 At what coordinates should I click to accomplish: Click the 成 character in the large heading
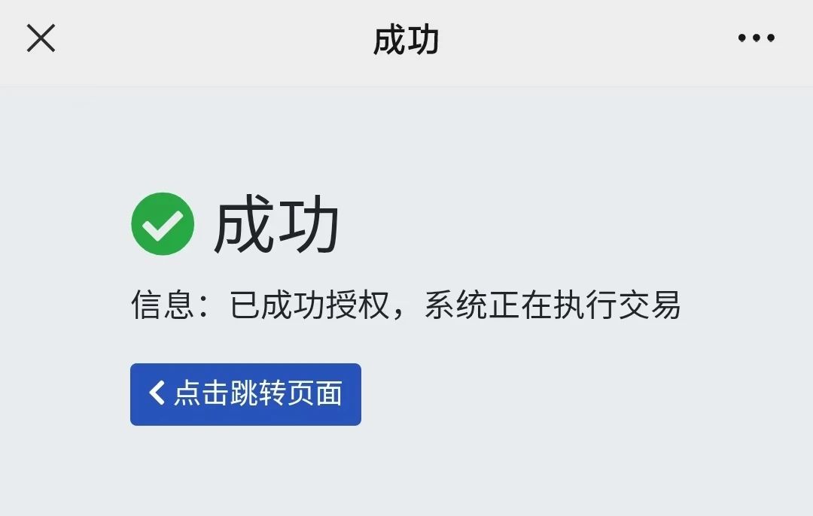(244, 225)
